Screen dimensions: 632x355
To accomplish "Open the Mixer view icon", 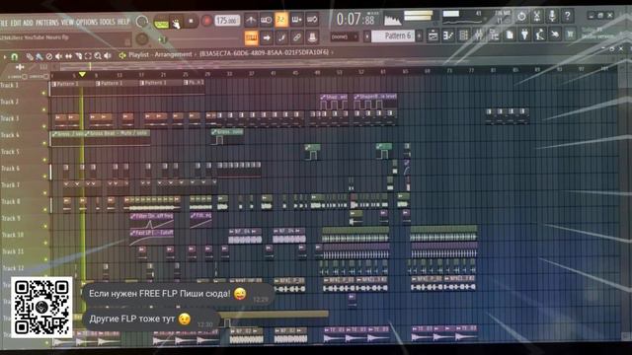I will point(479,35).
